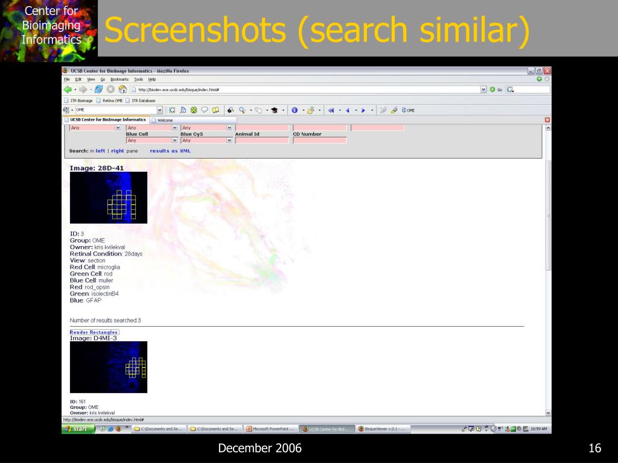This screenshot has height=463, width=618.
Task: Open the Retina OME bookmark
Action: point(110,101)
